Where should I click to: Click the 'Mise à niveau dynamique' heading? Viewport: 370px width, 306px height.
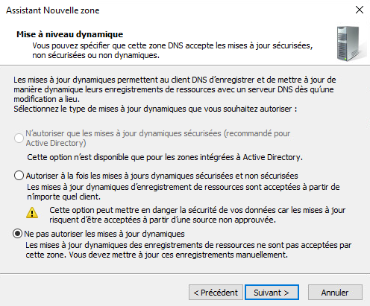point(69,34)
